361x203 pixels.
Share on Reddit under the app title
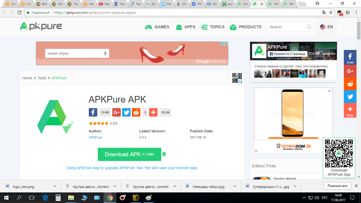[x=136, y=112]
